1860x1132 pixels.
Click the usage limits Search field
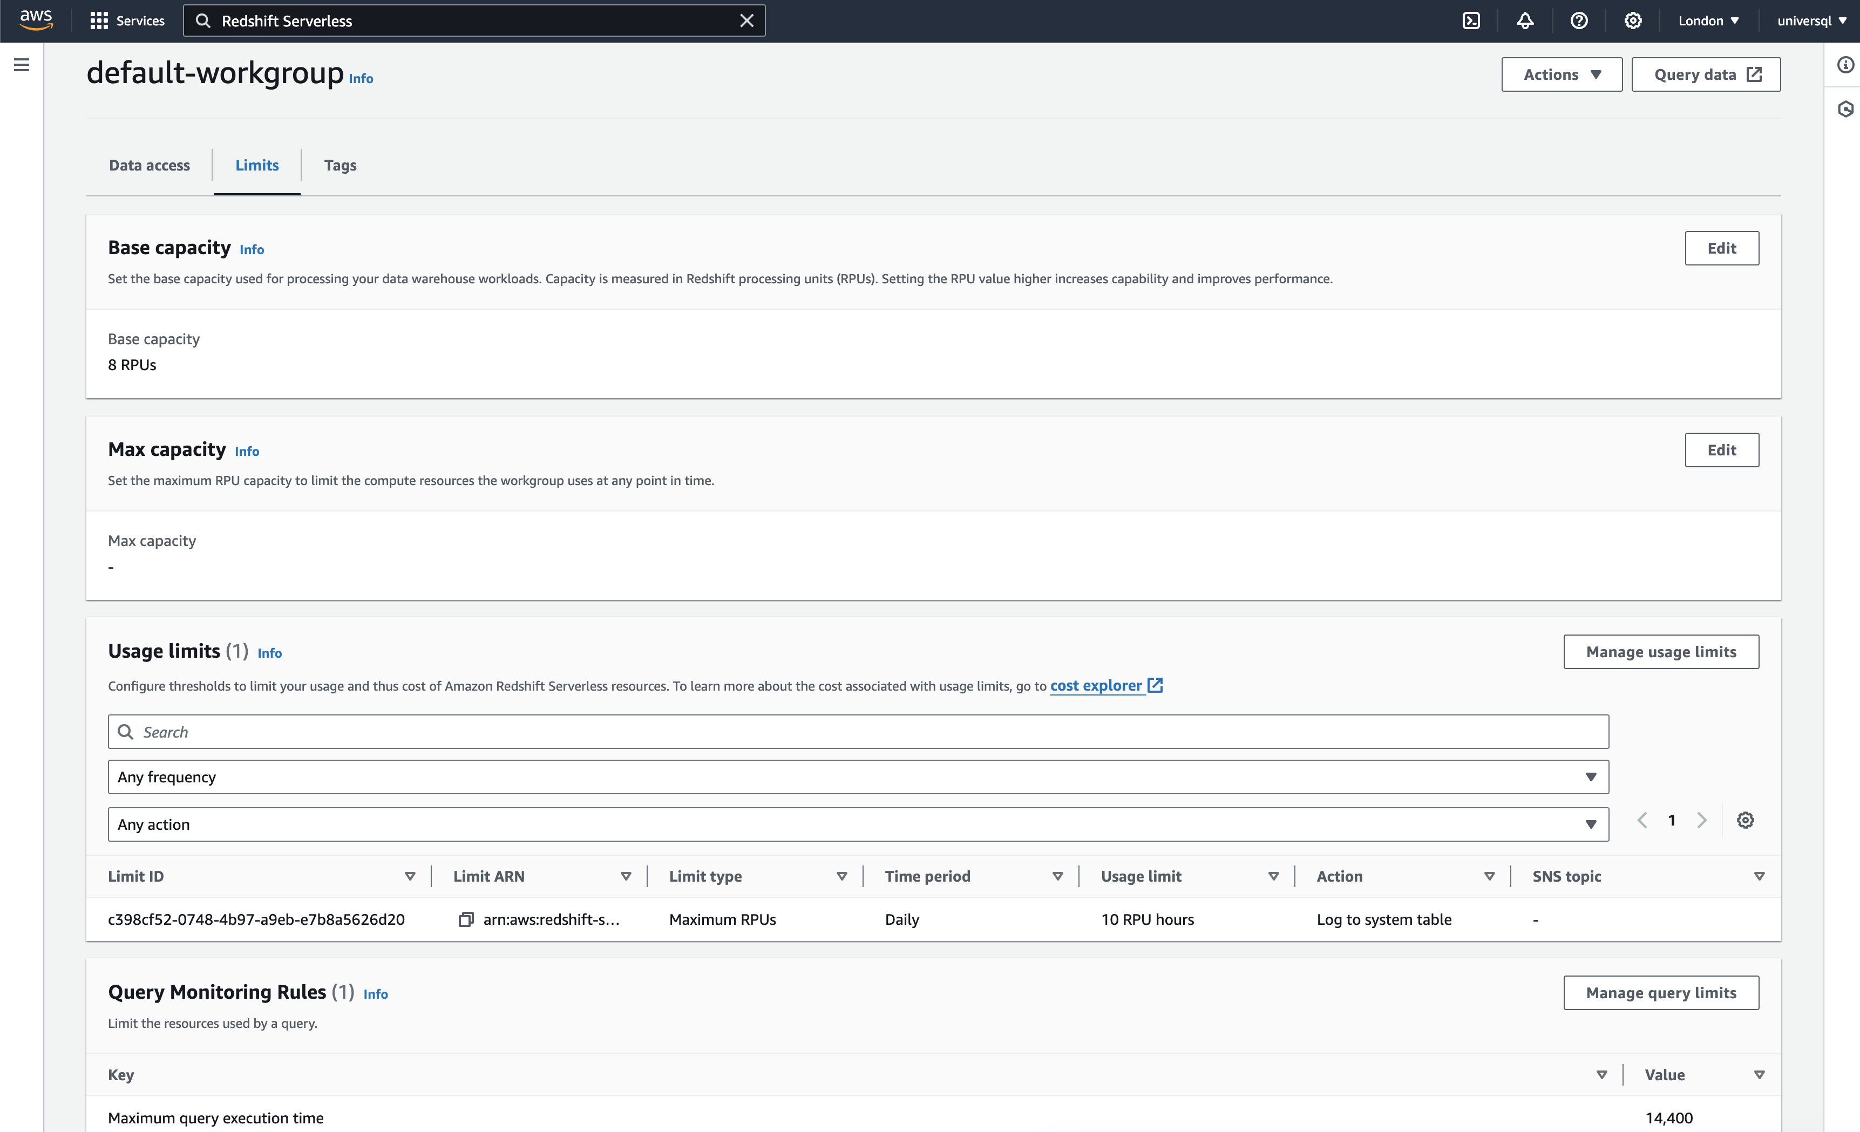point(858,732)
